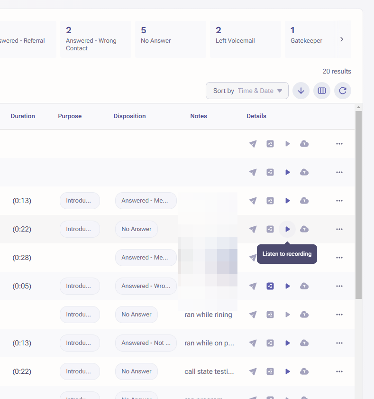This screenshot has width=374, height=399.
Task: Open more options for the 0:05 call
Action: click(x=339, y=286)
